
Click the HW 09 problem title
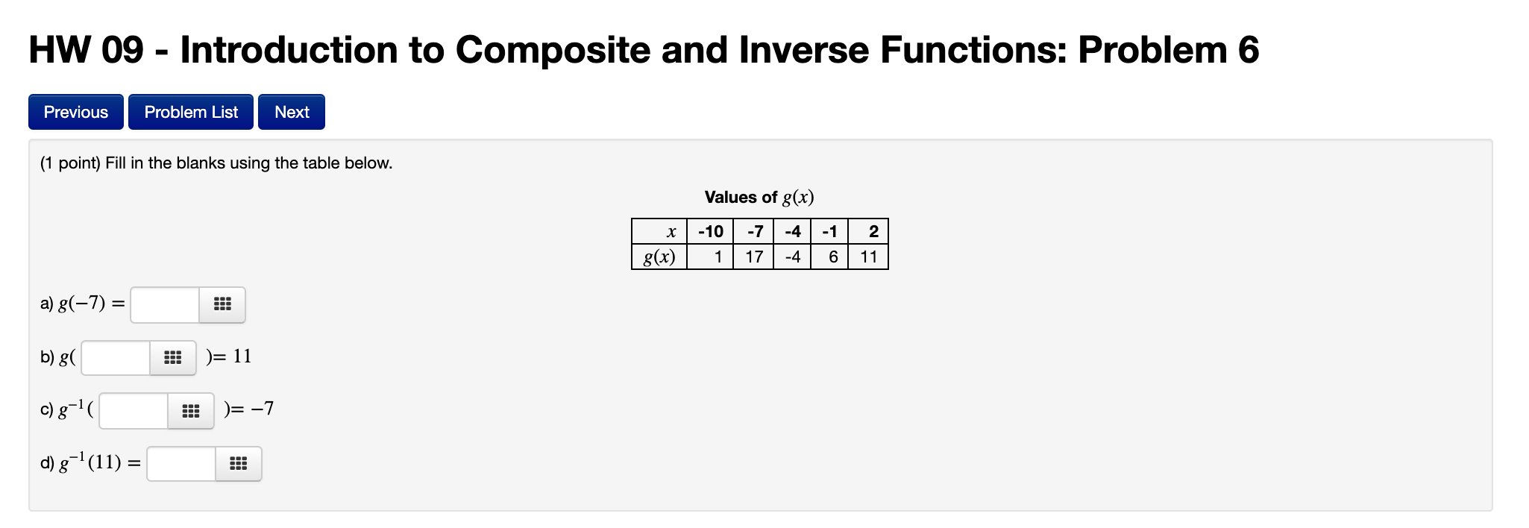[x=641, y=49]
